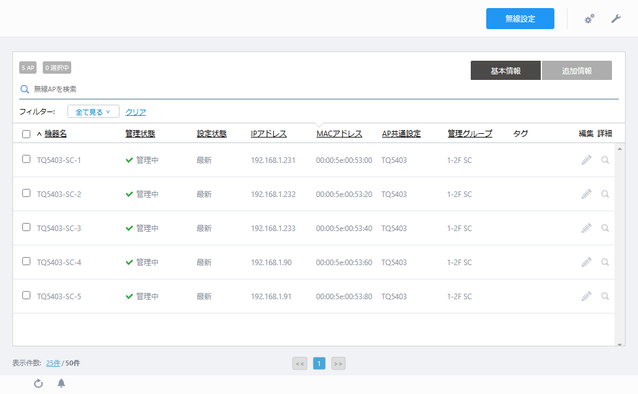This screenshot has height=394, width=638.
Task: Click 管理中 status of TQ5403-SC-2
Action: (x=142, y=194)
